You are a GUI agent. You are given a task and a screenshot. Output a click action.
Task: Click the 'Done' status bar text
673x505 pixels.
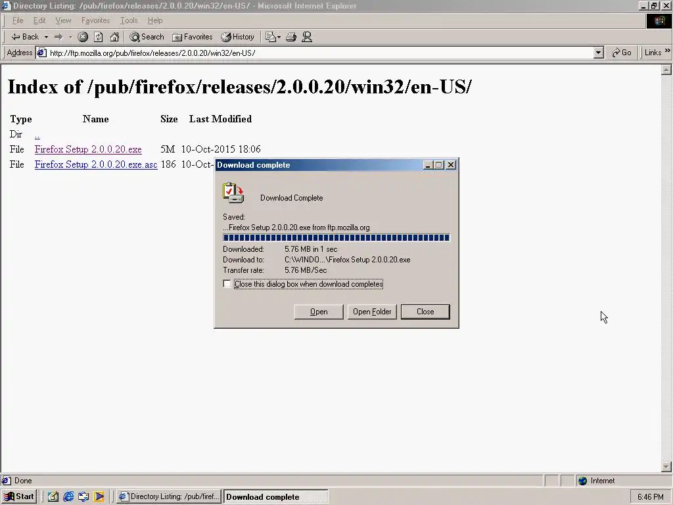pyautogui.click(x=23, y=481)
